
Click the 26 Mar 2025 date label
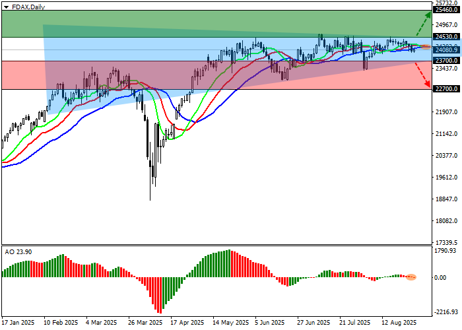[145, 323]
